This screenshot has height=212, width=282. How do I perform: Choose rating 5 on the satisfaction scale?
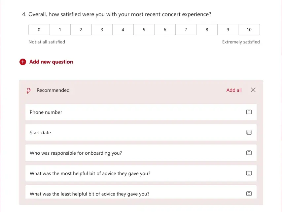(x=144, y=29)
